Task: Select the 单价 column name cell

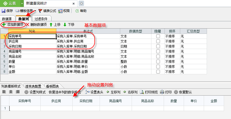Action: click(32, 67)
